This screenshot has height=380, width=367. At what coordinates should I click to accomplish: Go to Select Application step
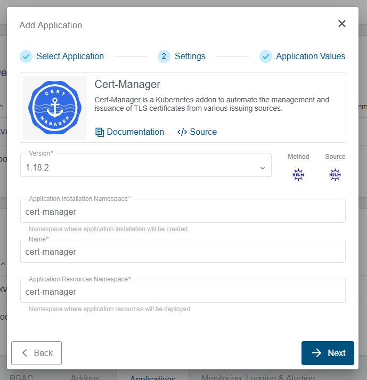[70, 56]
